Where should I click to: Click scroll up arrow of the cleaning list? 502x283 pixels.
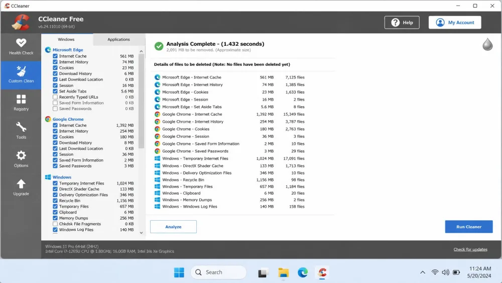[141, 51]
